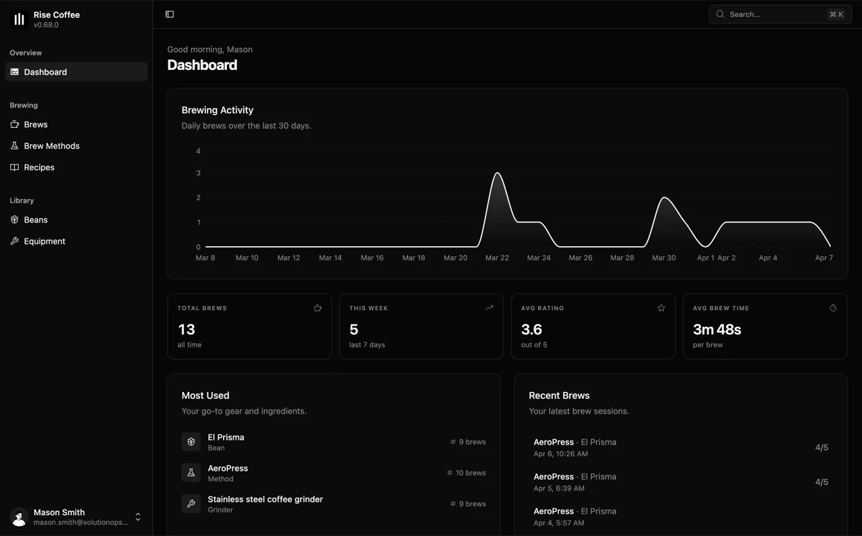The image size is (862, 536).
Task: Click the Mar 22 peak on the chart
Action: click(497, 174)
